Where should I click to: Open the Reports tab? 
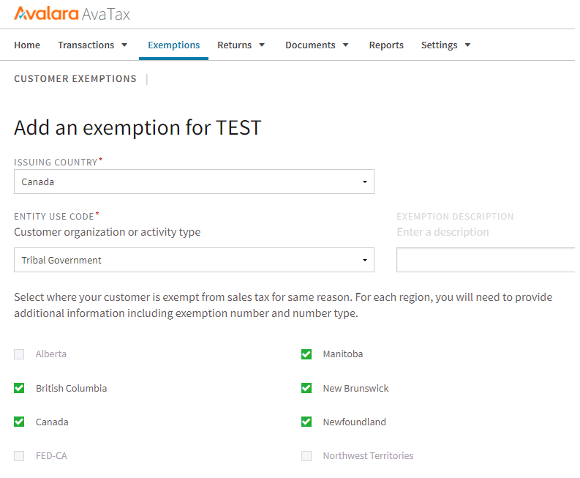[386, 45]
